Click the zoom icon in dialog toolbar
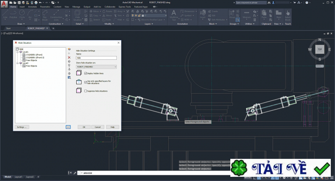The height and width of the screenshot is (181, 335). point(69,77)
